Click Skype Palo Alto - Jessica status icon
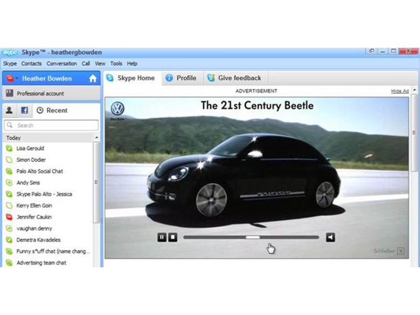The height and width of the screenshot is (315, 420). pyautogui.click(x=9, y=194)
